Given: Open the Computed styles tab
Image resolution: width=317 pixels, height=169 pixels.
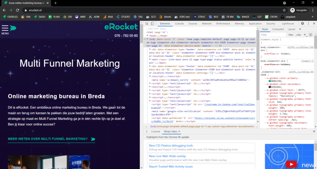Looking at the screenshot, I should tap(278, 29).
